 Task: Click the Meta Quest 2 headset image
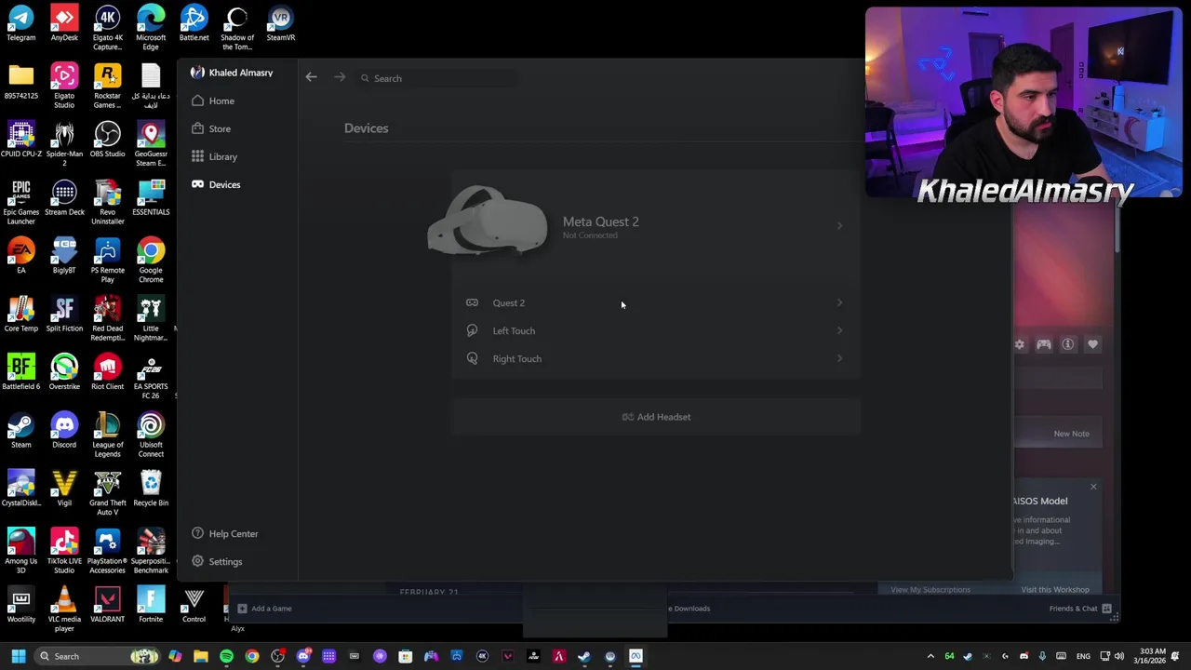click(488, 221)
